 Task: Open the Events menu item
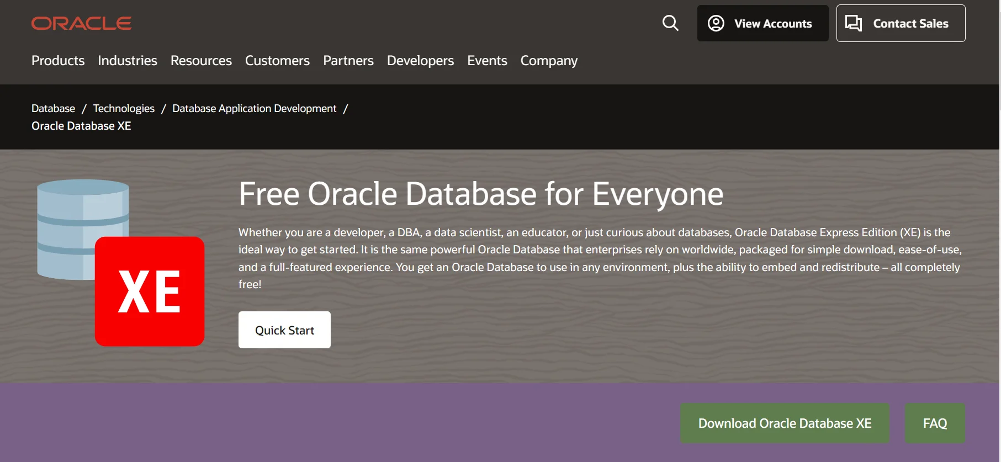tap(487, 61)
